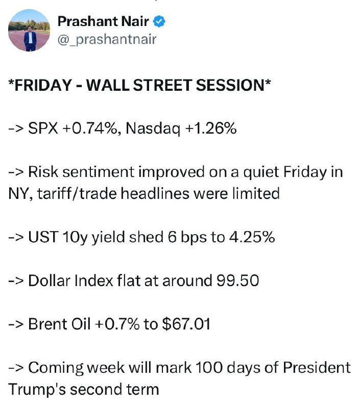
Task: Click the $67.01 Brent Oil price
Action: [x=186, y=324]
